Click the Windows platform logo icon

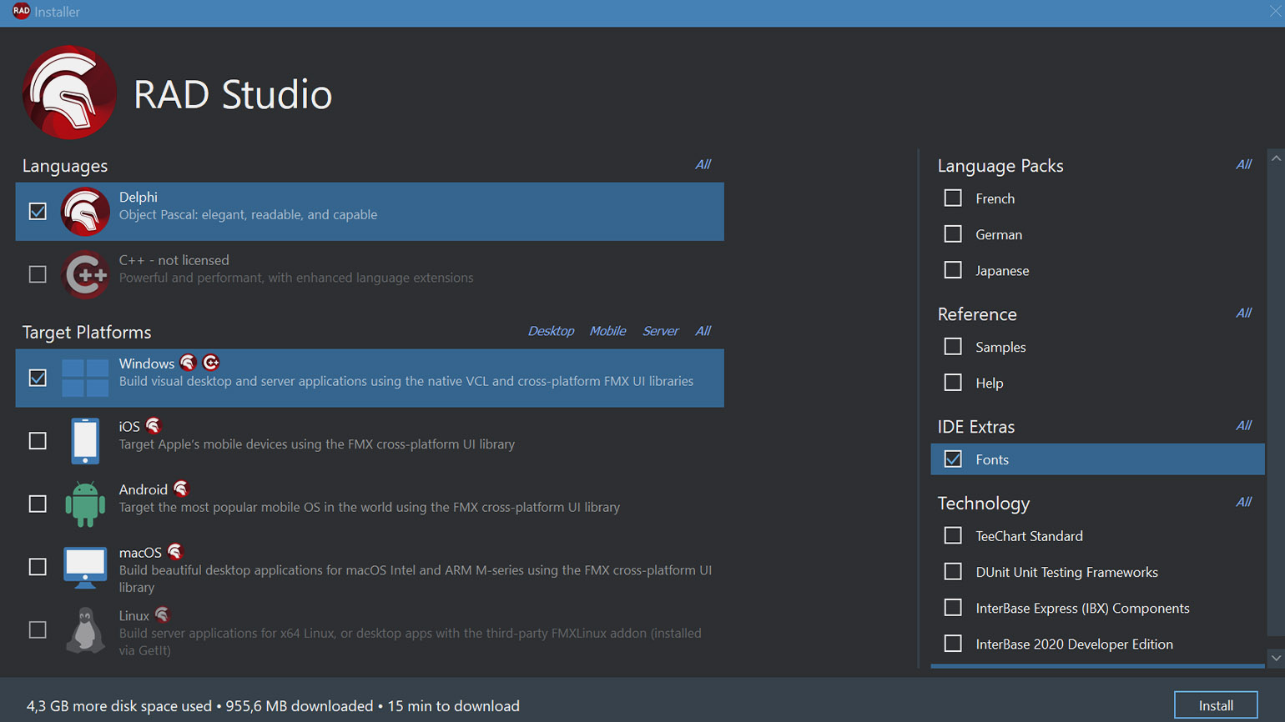(x=85, y=379)
